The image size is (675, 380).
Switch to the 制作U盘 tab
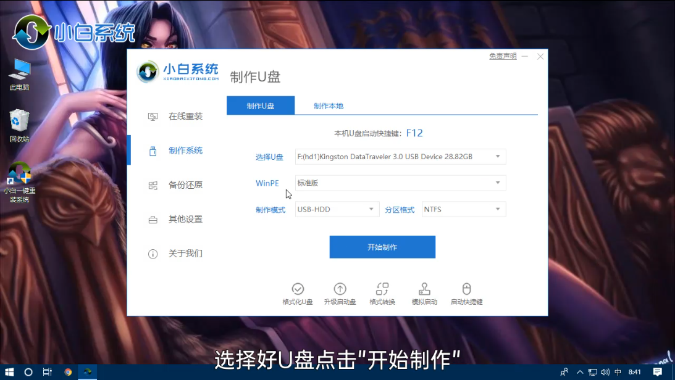tap(261, 105)
